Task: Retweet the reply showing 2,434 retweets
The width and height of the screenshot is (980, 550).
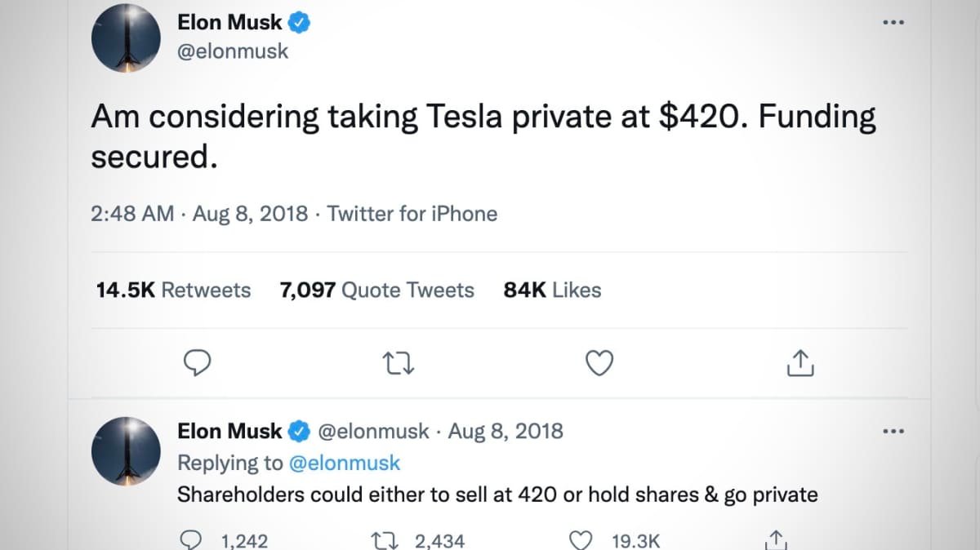Action: click(383, 541)
